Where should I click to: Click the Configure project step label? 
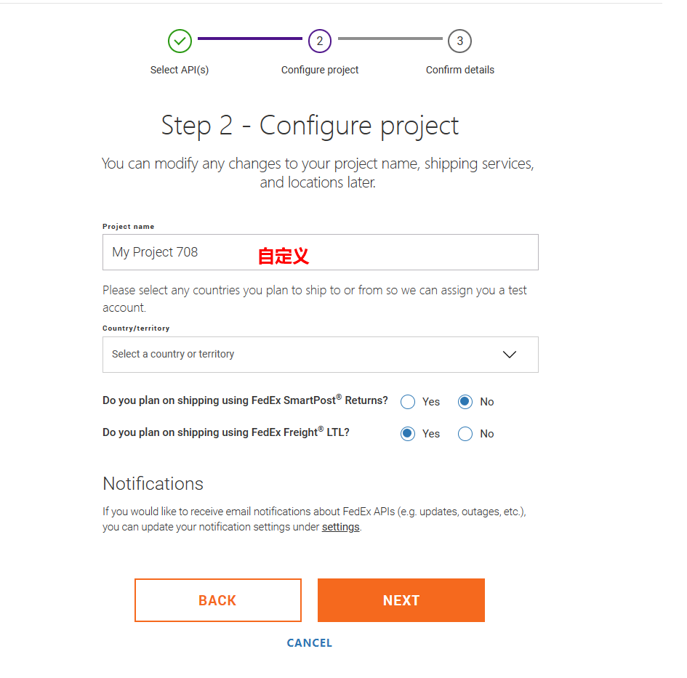pos(320,70)
